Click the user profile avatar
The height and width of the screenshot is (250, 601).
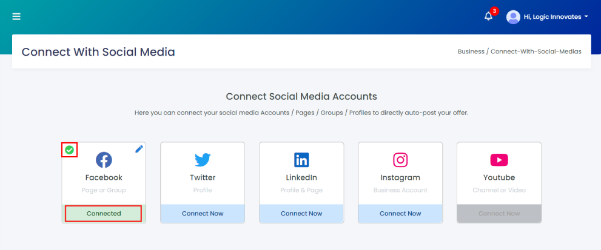(513, 17)
